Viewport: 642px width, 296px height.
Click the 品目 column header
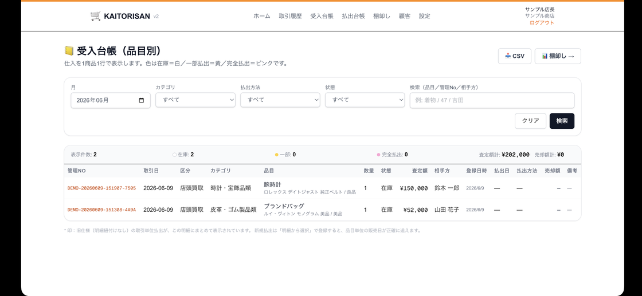(x=269, y=171)
